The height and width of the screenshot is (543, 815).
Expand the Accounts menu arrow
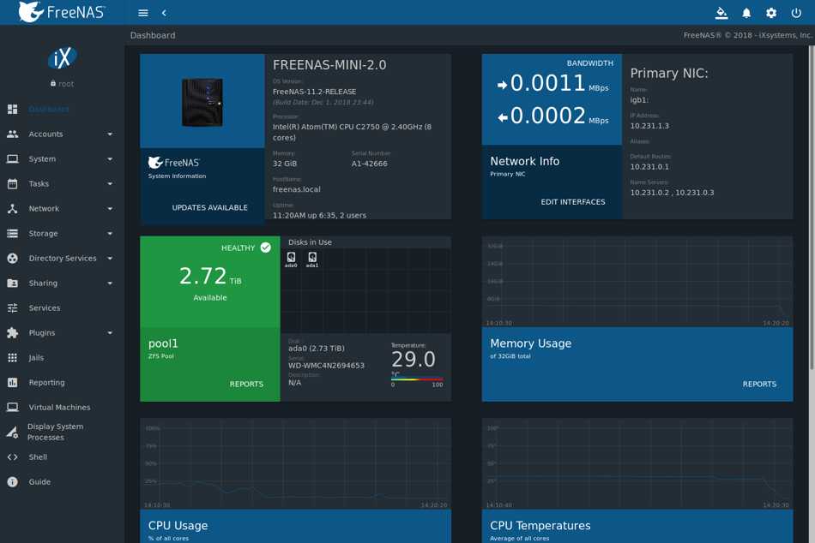click(x=110, y=134)
